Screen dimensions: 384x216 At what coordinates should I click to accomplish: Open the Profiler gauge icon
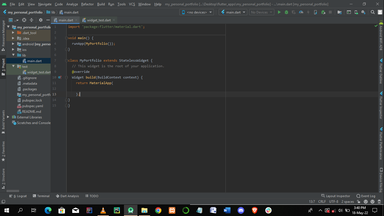[x=301, y=12]
